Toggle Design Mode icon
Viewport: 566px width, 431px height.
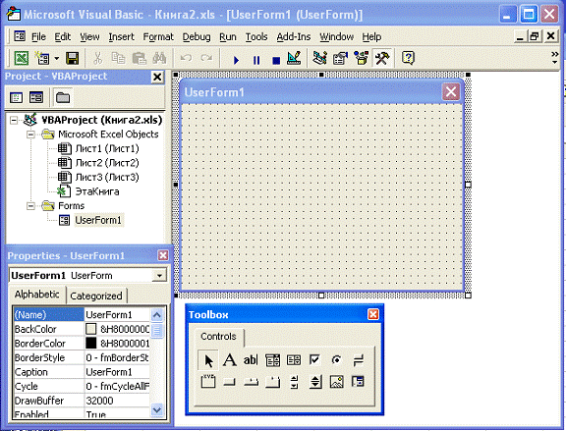pos(294,58)
